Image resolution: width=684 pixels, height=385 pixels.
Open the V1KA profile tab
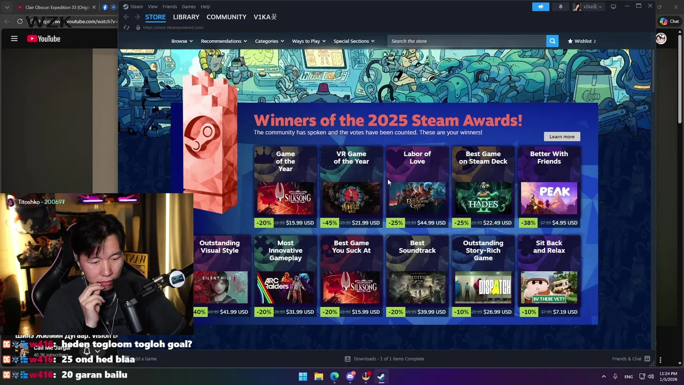click(x=265, y=17)
